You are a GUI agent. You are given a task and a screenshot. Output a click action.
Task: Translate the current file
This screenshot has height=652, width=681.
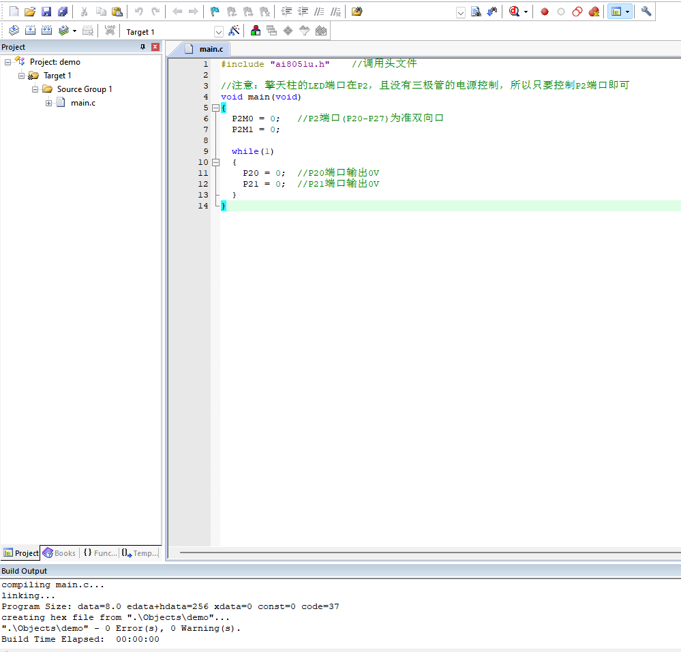pos(14,31)
